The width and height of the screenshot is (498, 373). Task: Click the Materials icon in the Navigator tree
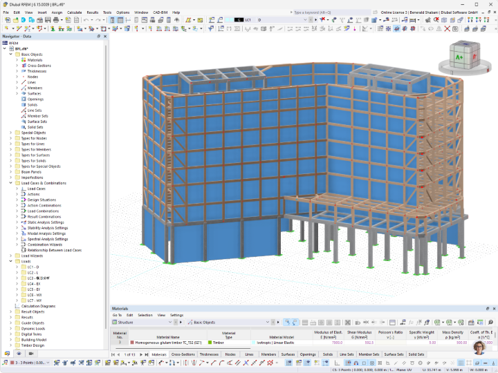coord(24,60)
